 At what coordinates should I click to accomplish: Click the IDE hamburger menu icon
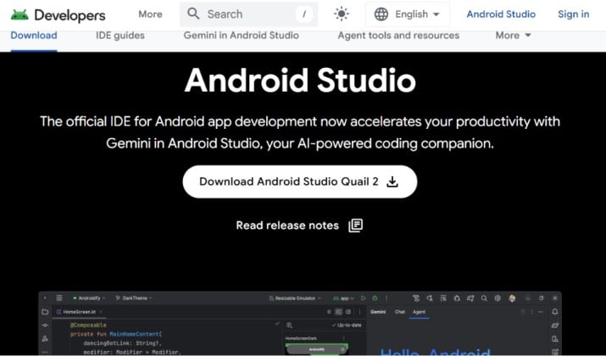(x=59, y=298)
